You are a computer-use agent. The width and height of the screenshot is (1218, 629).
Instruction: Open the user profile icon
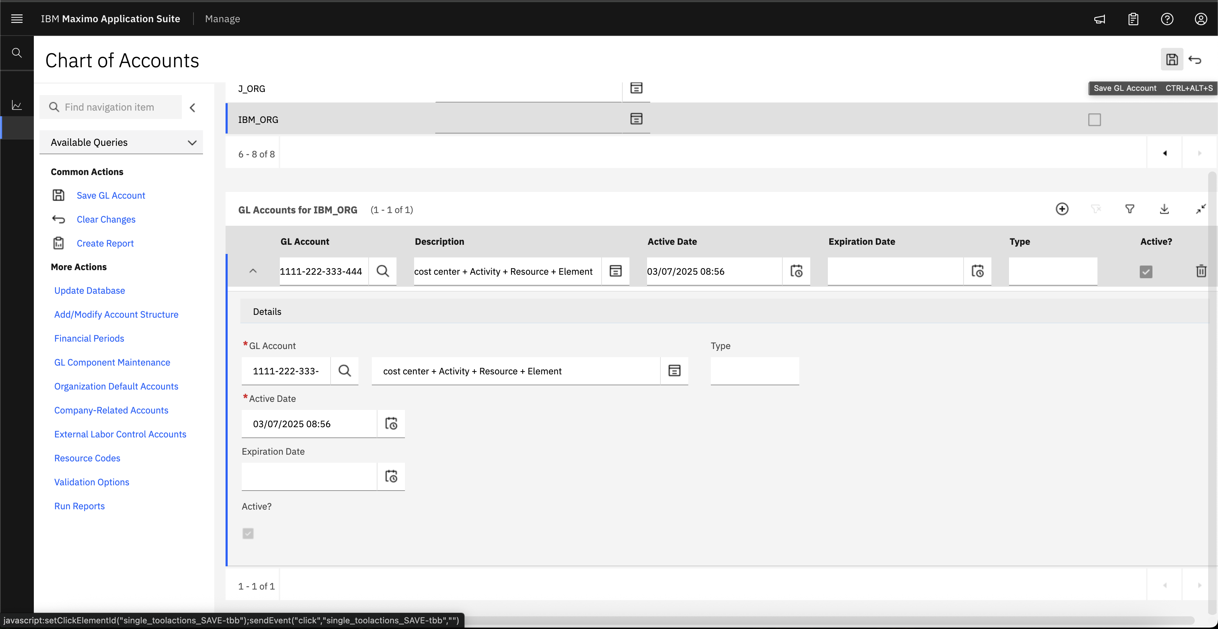pos(1201,19)
